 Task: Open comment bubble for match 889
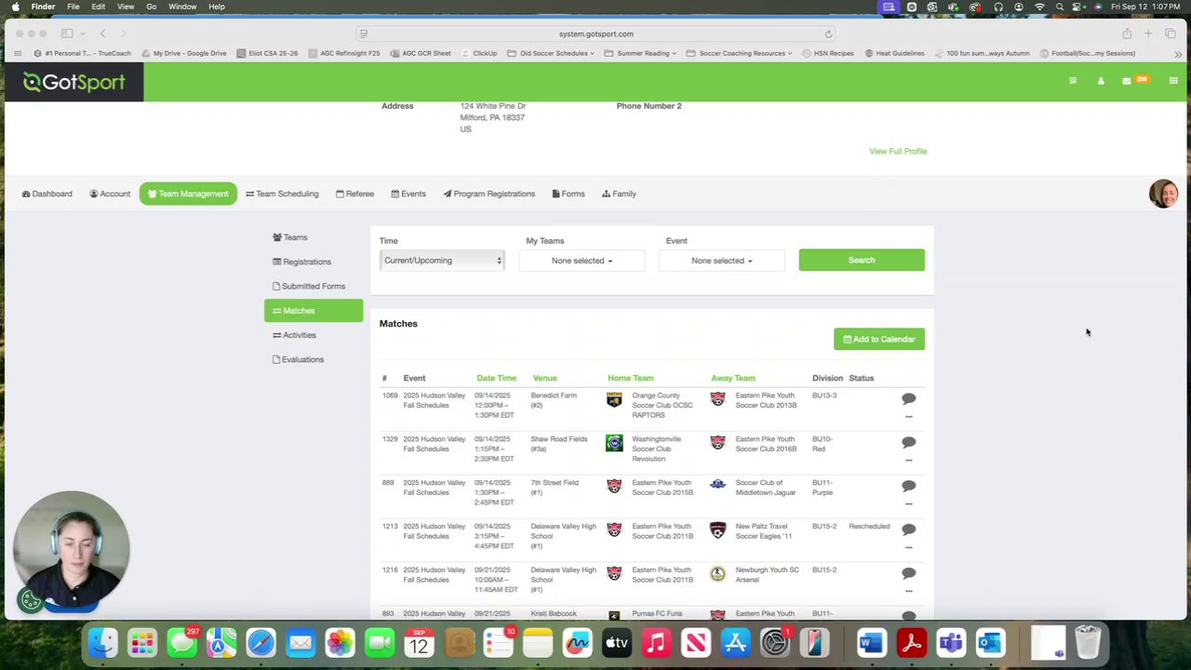908,486
